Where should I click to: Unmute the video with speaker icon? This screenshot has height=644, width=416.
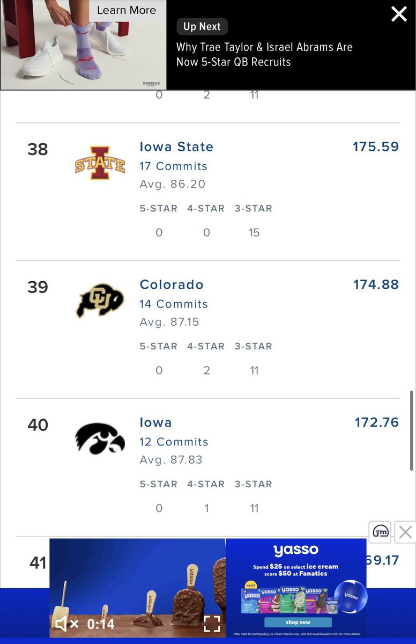(x=68, y=624)
